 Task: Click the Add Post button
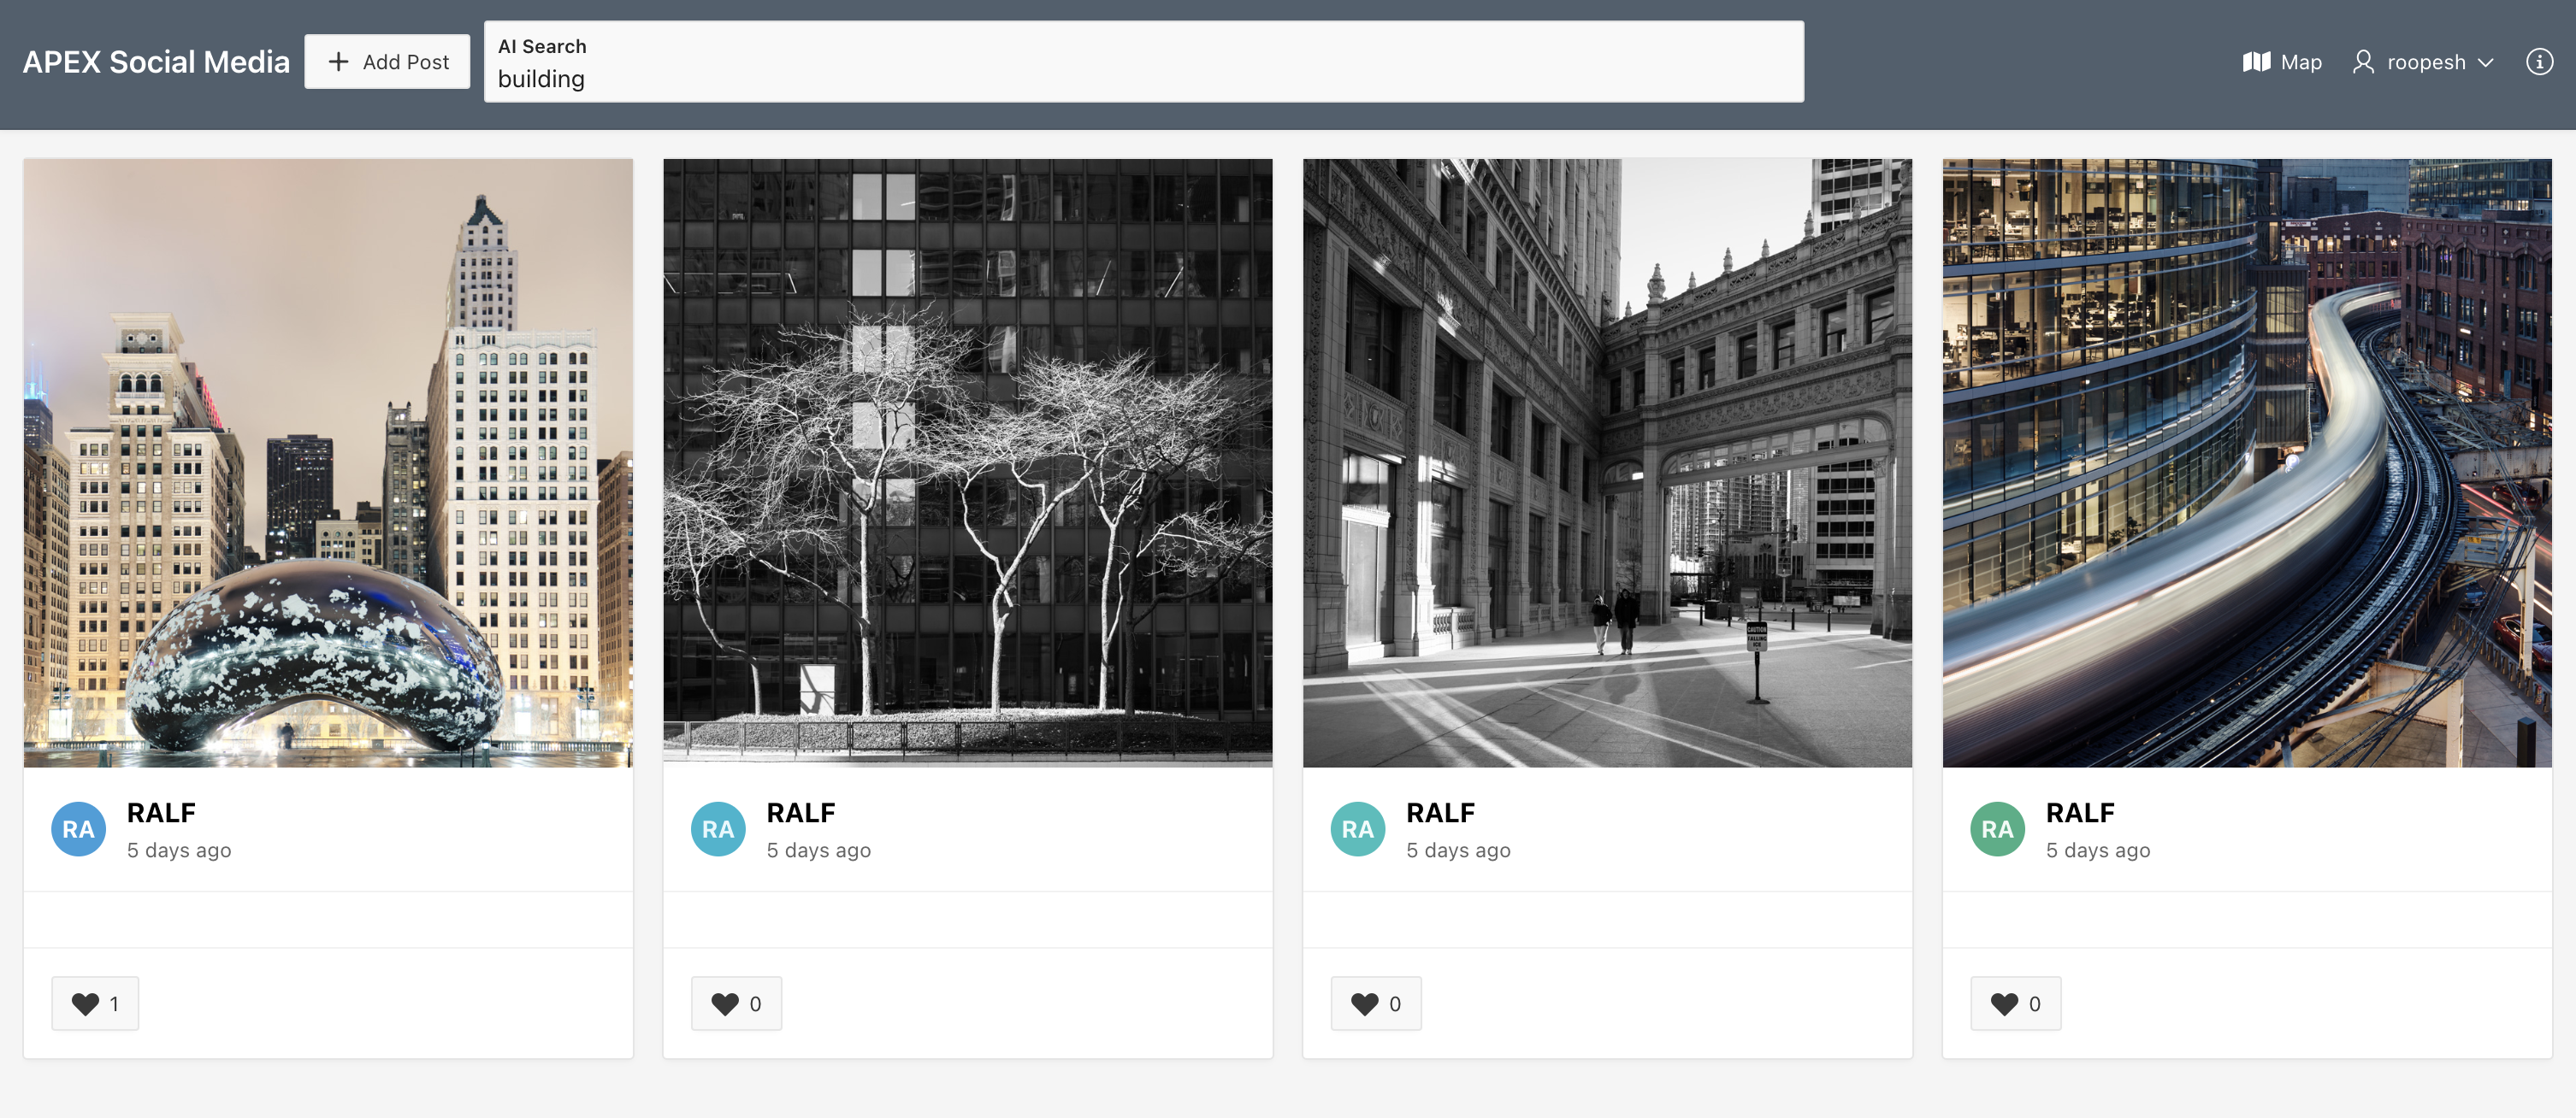pyautogui.click(x=387, y=62)
